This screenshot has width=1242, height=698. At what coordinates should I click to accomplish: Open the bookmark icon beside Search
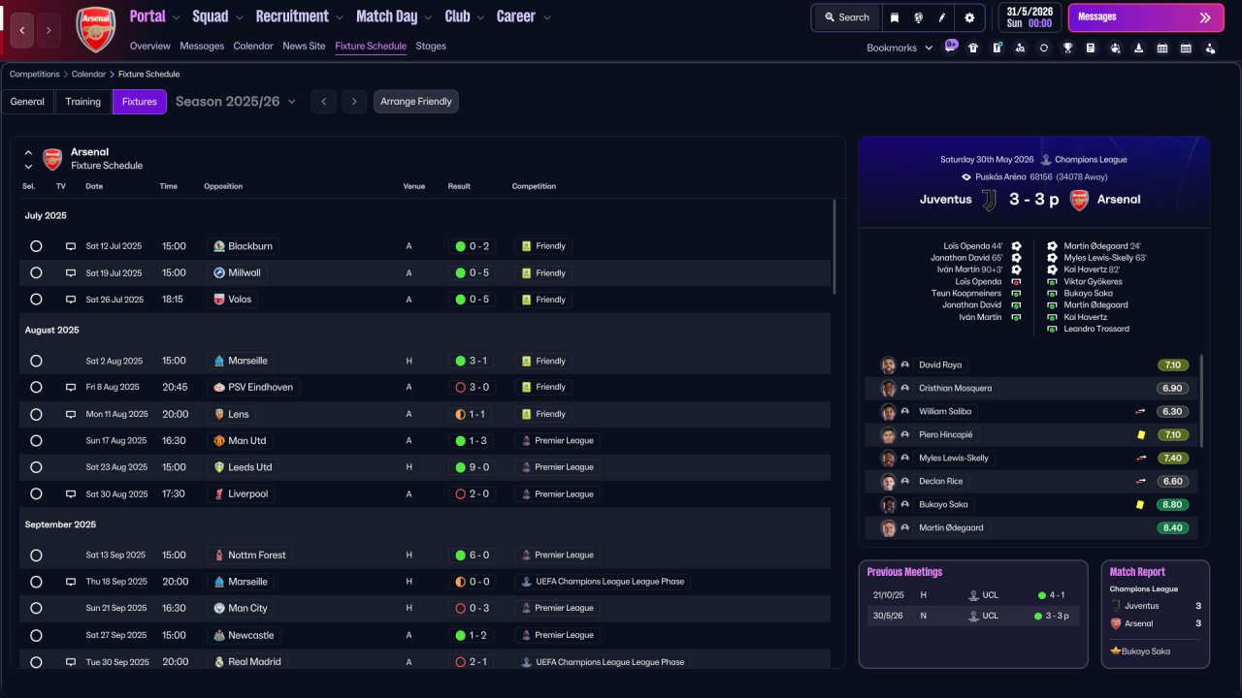pyautogui.click(x=895, y=17)
